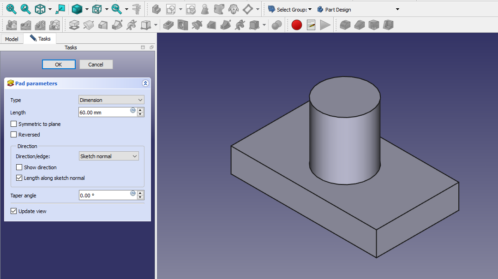Click the red macro record button
This screenshot has width=498, height=279.
(x=297, y=25)
